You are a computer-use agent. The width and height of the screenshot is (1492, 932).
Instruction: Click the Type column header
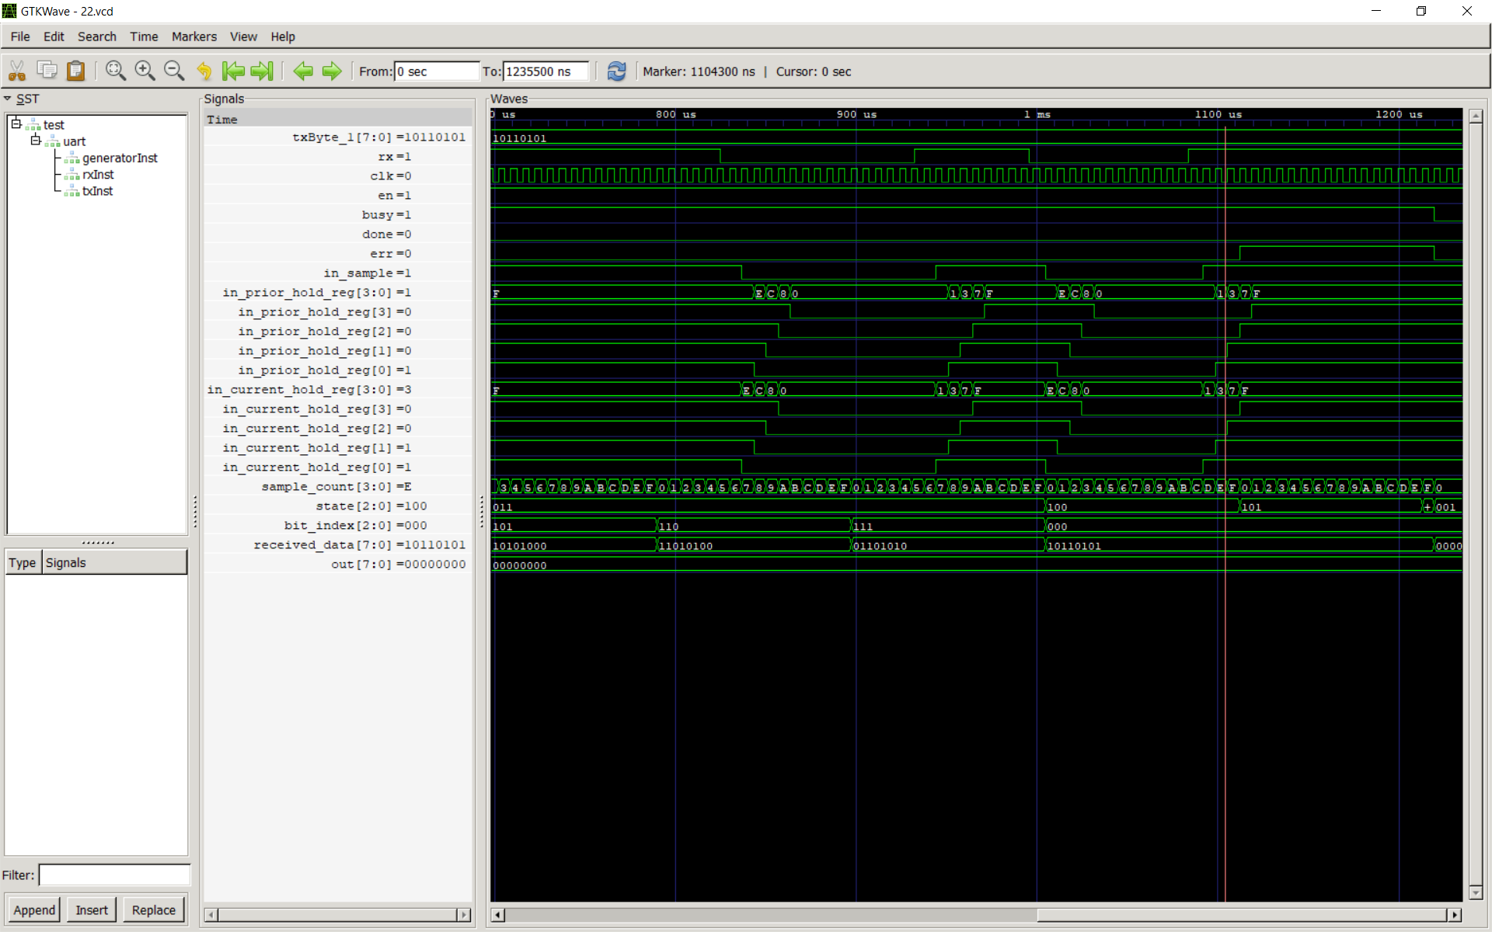coord(23,562)
